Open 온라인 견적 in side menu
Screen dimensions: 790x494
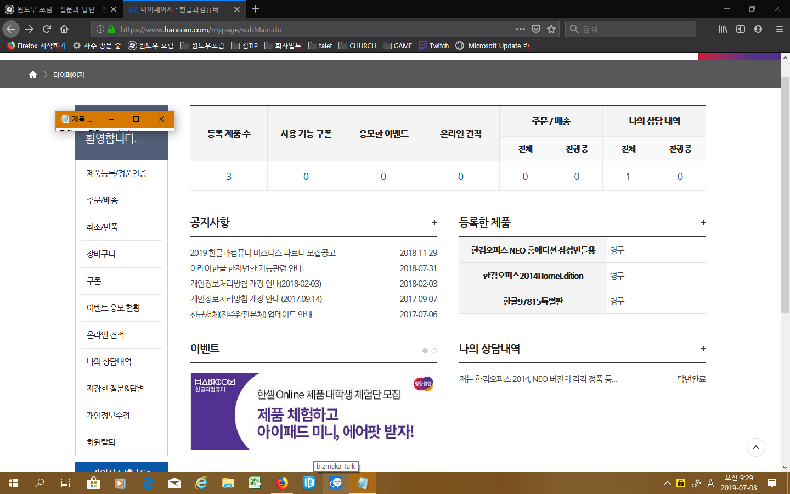point(105,335)
